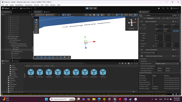The image size is (182, 102).
Task: Select the Hand view tool
Action: click(x=36, y=20)
